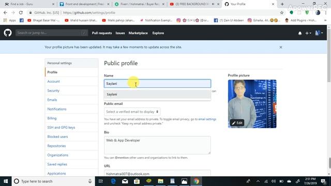Screen dimensions: 331x186
Task: Open Pull requests in header
Action: (102, 33)
